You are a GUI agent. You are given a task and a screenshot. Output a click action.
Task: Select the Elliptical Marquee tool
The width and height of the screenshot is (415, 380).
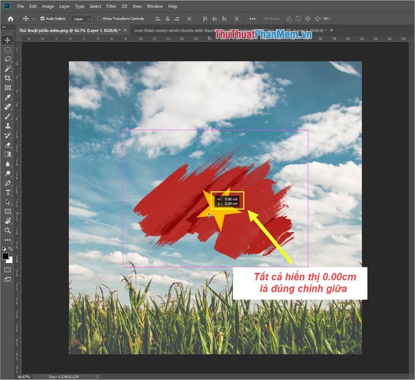(7, 50)
